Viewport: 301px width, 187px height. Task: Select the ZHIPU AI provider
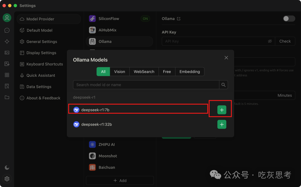pyautogui.click(x=119, y=145)
